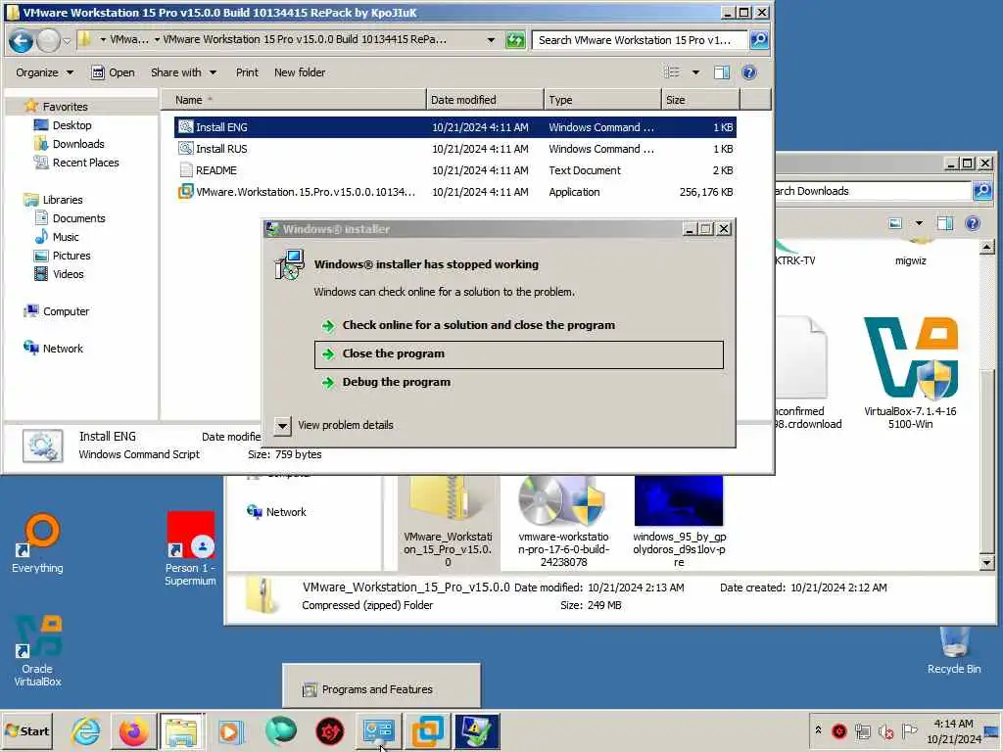1003x752 pixels.
Task: Choose Close the program in the error dialog
Action: point(519,354)
